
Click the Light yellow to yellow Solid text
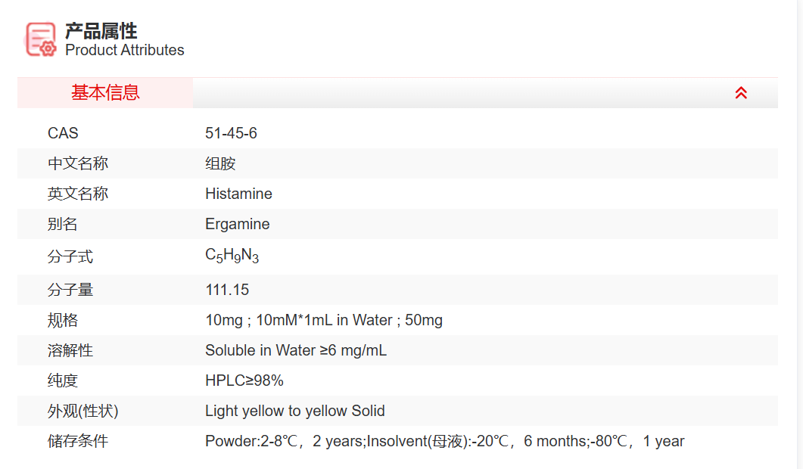(294, 411)
